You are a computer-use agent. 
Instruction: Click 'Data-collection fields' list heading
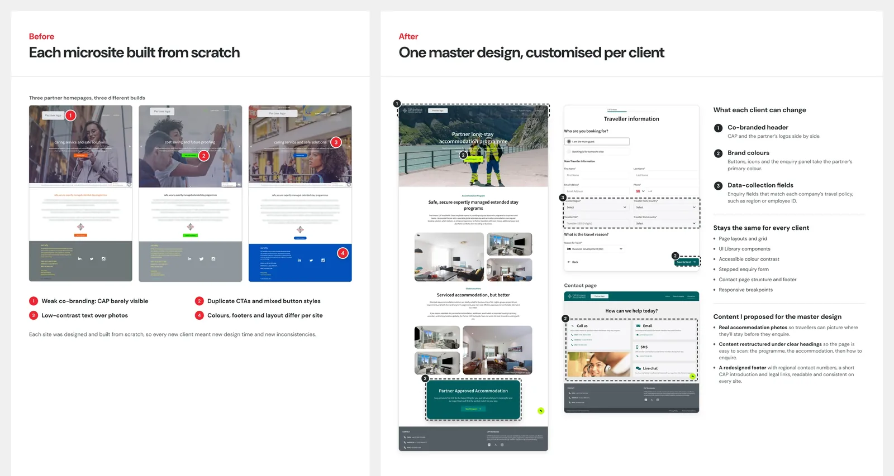760,185
